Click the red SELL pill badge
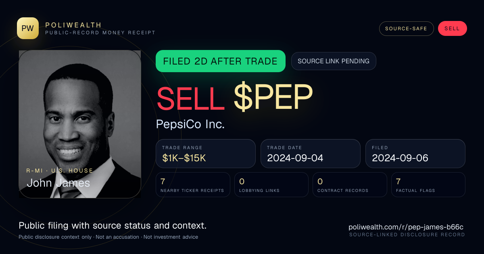The height and width of the screenshot is (254, 484). click(x=452, y=29)
